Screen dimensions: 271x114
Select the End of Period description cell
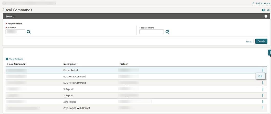tap(70, 70)
